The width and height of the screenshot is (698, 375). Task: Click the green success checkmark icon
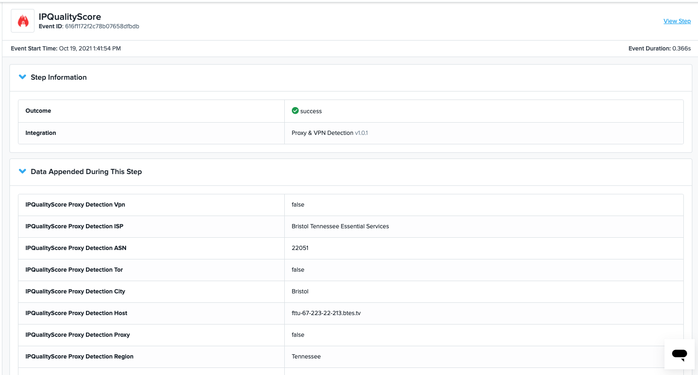coord(295,111)
